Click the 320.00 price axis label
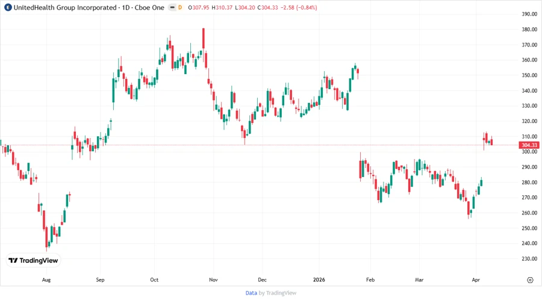The width and height of the screenshot is (542, 300). coord(529,121)
